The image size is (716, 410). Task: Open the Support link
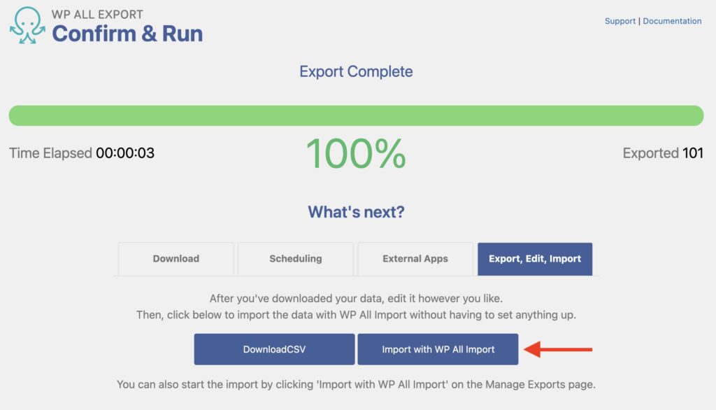620,21
